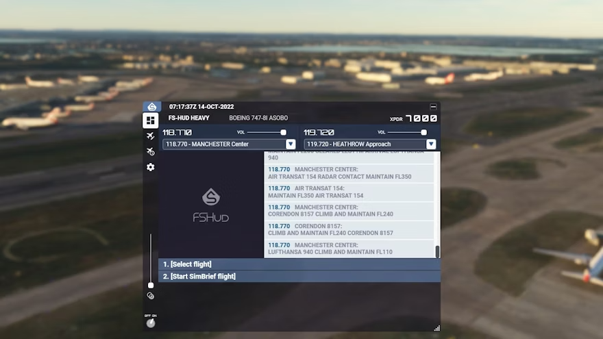Minimize the FSHud panel

tap(433, 106)
